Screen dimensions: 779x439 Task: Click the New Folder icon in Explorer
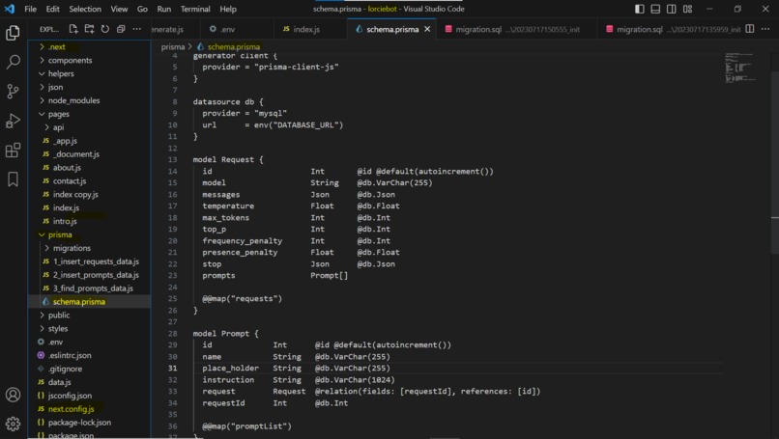(90, 29)
